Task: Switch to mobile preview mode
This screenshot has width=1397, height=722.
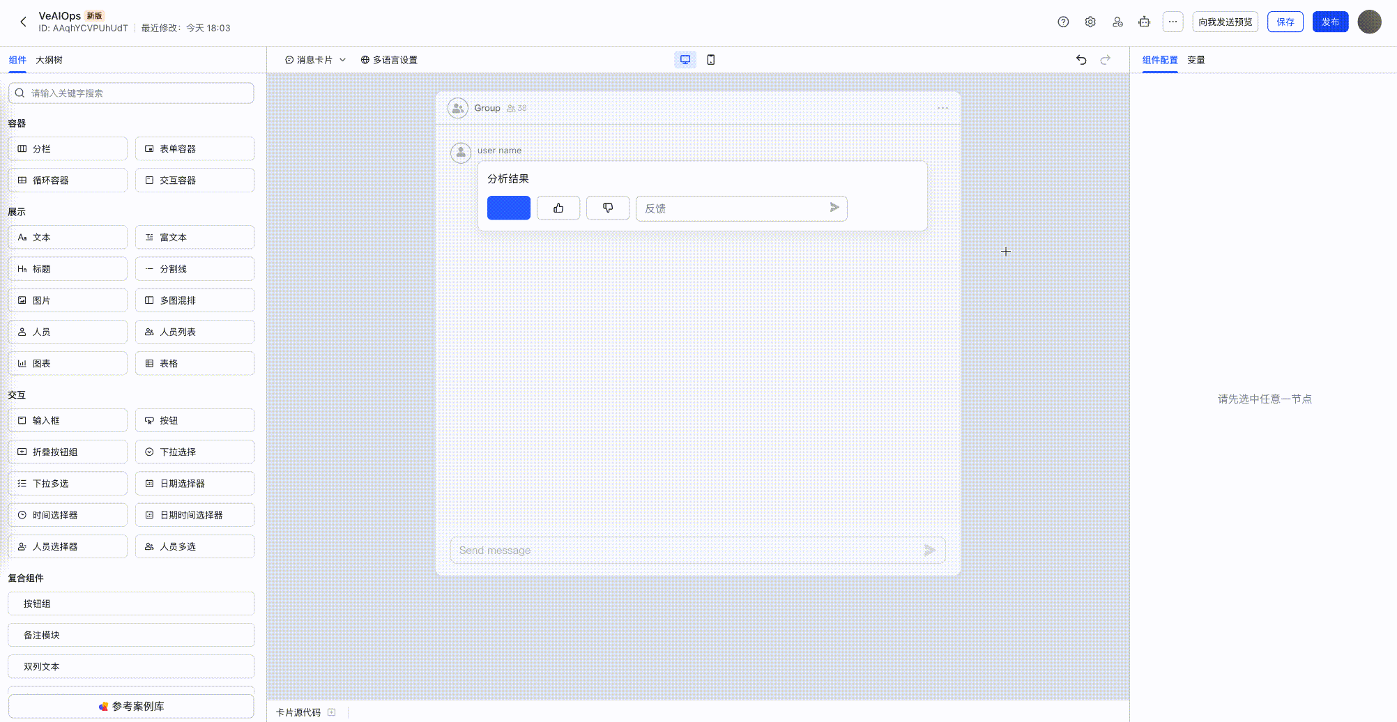Action: tap(711, 60)
